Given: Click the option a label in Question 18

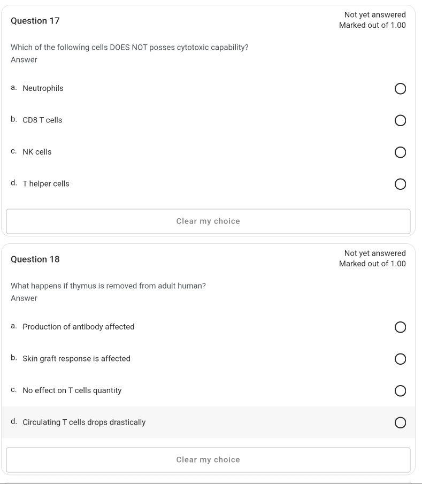Looking at the screenshot, I should pos(14,326).
